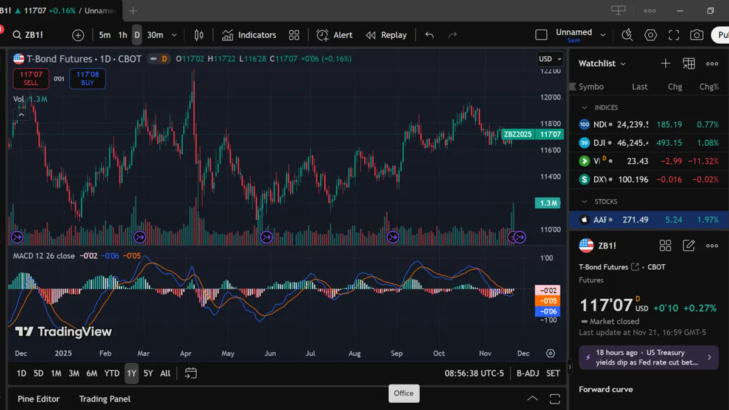
Task: Collapse the indicator legend arrow
Action: (x=21, y=114)
